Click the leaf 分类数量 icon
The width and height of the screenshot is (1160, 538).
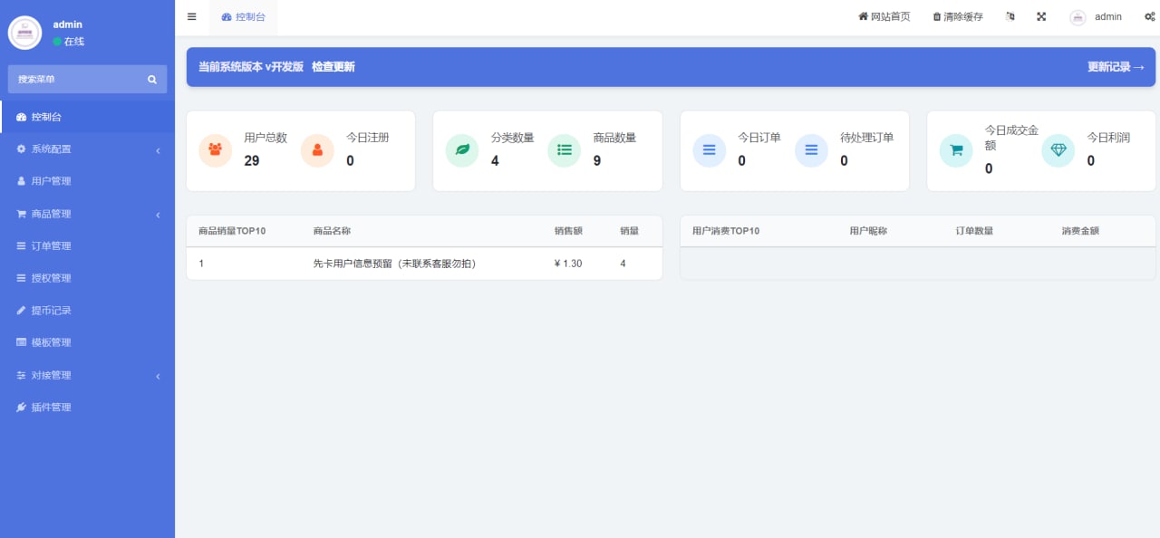462,150
